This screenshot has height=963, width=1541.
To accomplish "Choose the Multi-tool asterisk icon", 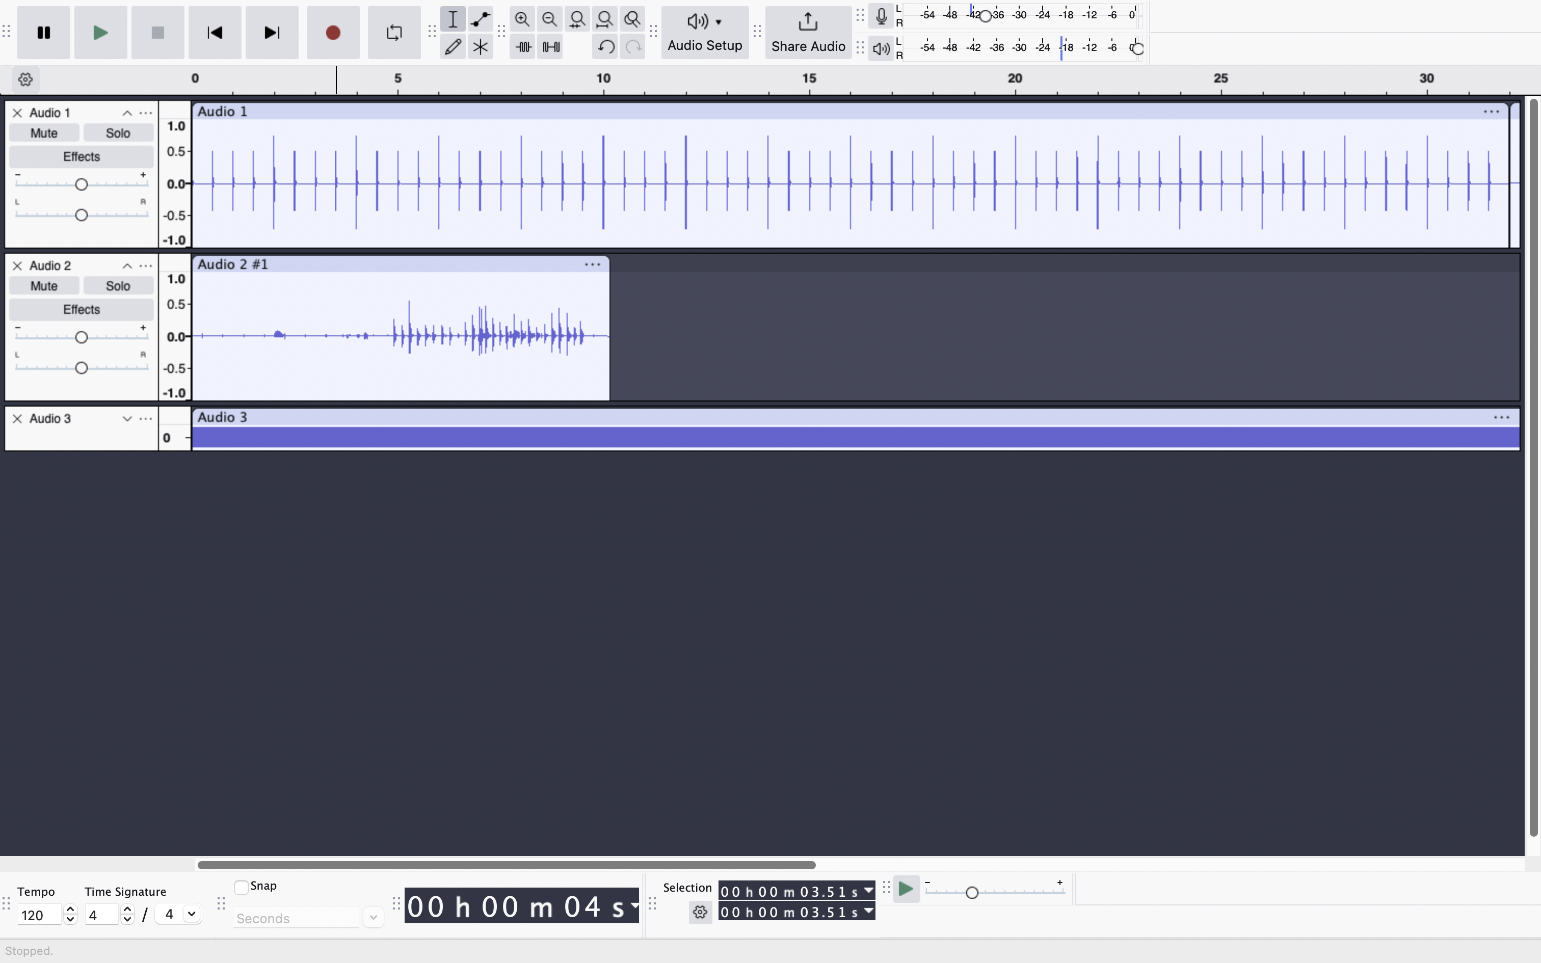I will point(480,46).
